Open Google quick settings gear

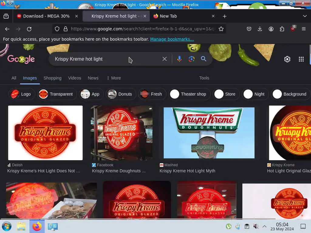(287, 59)
